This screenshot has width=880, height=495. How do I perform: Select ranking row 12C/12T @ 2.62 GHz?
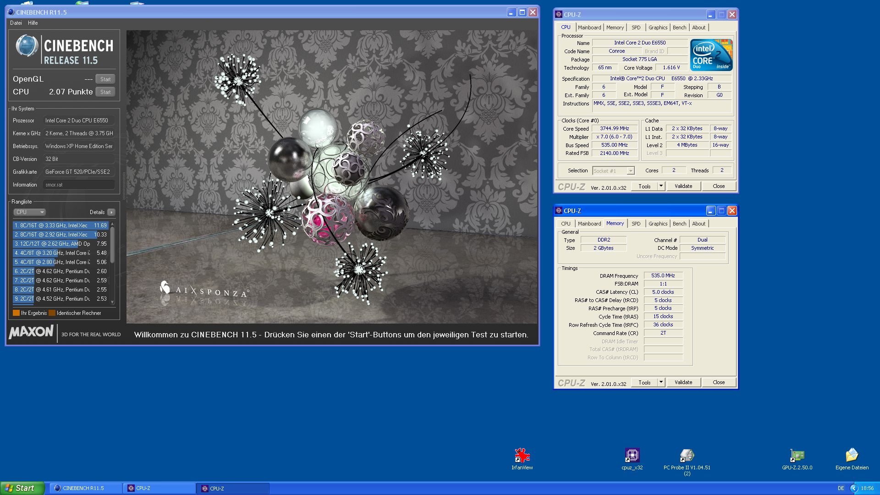[x=60, y=244]
